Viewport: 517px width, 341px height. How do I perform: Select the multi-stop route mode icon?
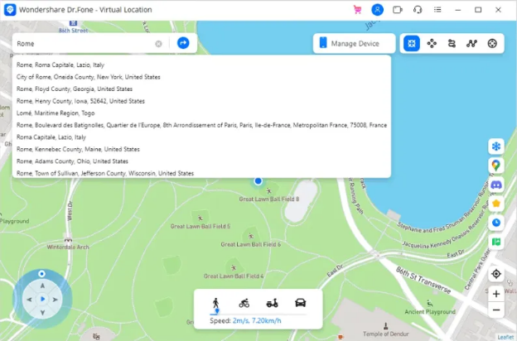coord(472,43)
